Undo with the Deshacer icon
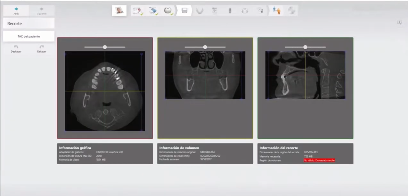Screen dimensions: 408x196 click(x=16, y=48)
